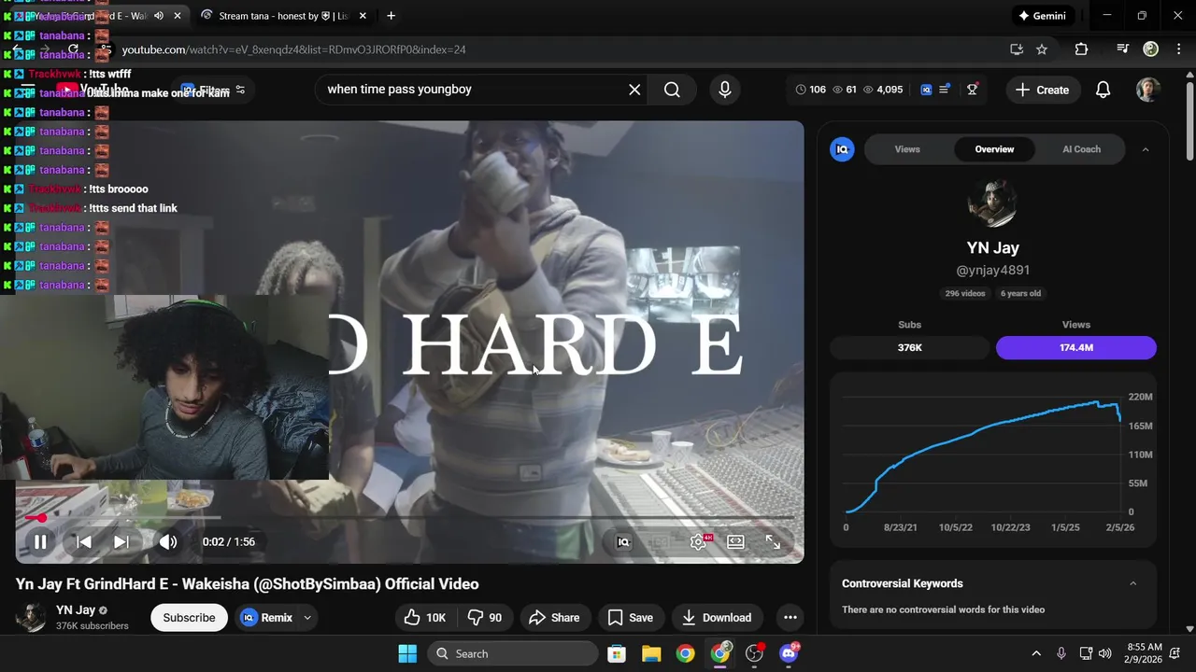Select Overview tab in vidIQ panel
The height and width of the screenshot is (672, 1196).
tap(994, 149)
